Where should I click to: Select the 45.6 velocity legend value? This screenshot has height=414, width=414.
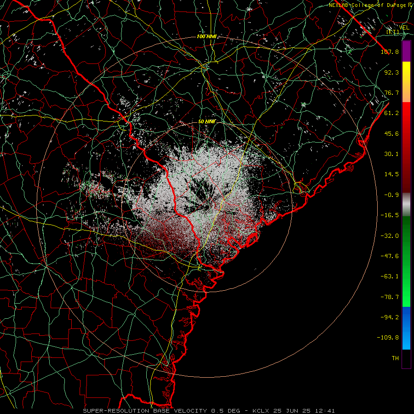(x=391, y=133)
